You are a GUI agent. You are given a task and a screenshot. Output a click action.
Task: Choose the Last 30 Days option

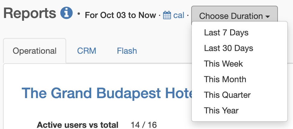(228, 48)
